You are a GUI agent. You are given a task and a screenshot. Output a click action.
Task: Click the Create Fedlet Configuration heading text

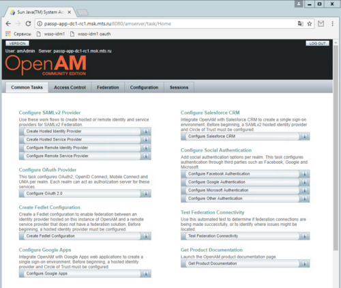pyautogui.click(x=50, y=207)
